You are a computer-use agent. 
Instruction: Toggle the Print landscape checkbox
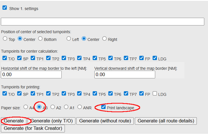pyautogui.click(x=104, y=107)
